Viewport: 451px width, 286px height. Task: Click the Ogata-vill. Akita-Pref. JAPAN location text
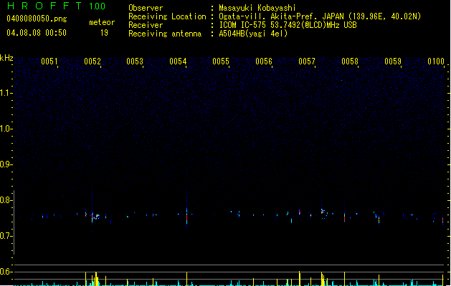point(320,16)
